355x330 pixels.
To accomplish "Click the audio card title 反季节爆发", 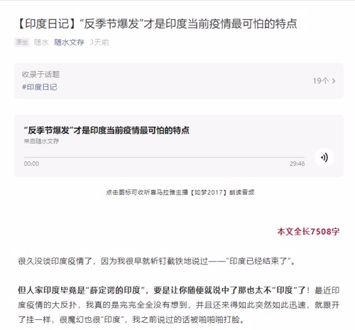I will pyautogui.click(x=106, y=130).
